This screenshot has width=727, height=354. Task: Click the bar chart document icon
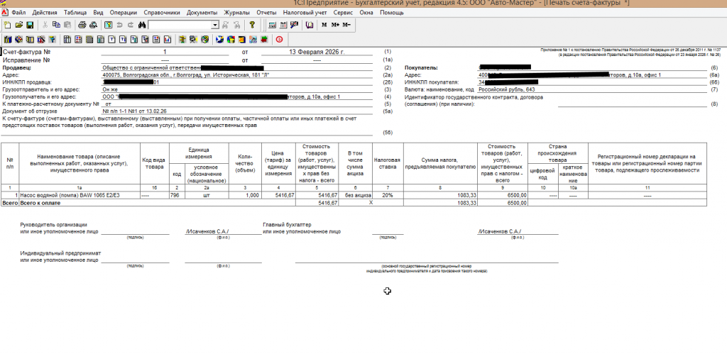coord(168,40)
